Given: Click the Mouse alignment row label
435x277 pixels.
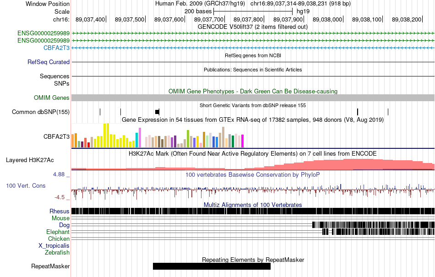Looking at the screenshot, I should click(60, 218).
